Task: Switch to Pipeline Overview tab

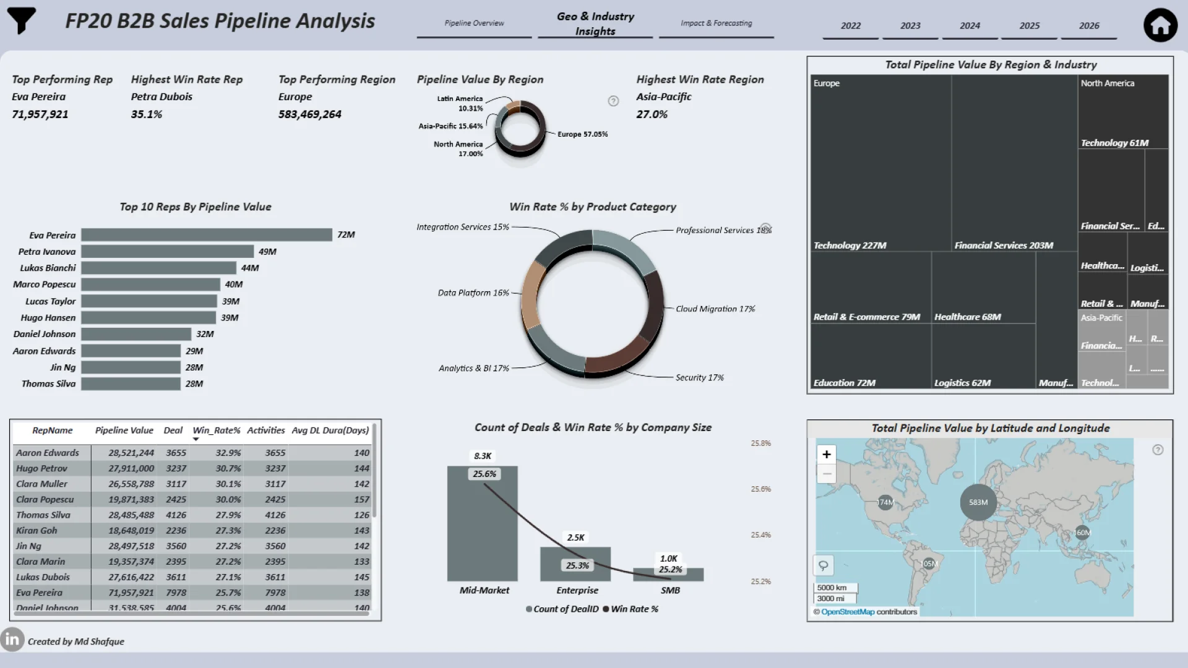Action: [x=474, y=24]
